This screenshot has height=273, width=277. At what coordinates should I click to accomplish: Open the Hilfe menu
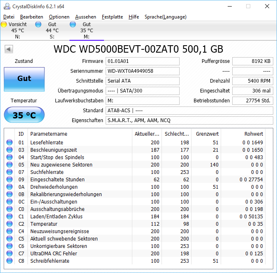(x=134, y=17)
